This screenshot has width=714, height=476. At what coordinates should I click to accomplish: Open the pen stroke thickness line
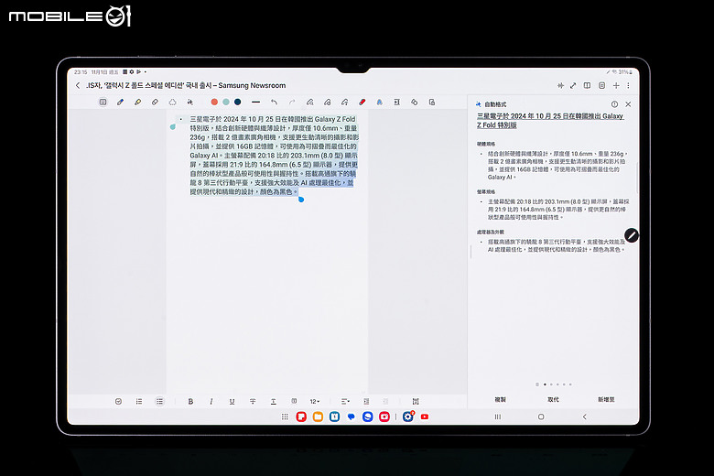[x=256, y=102]
